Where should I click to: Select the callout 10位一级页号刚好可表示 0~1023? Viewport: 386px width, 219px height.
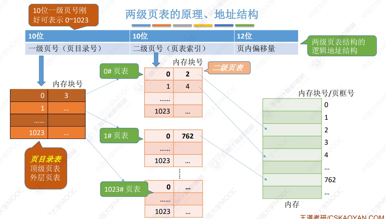(63, 15)
